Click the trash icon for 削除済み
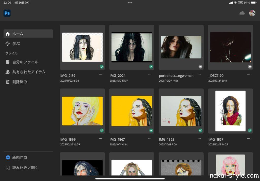 [8, 82]
